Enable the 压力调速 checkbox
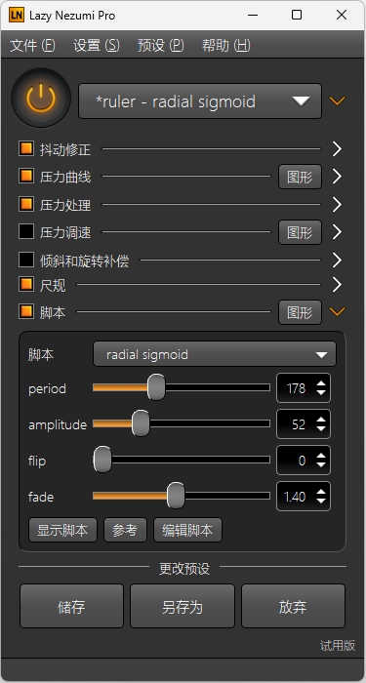 point(26,231)
